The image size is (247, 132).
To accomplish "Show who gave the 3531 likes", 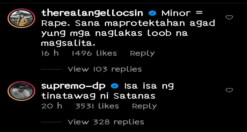I will pos(97,106).
